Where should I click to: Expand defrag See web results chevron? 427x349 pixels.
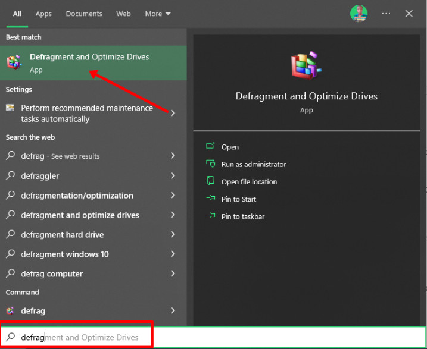173,155
